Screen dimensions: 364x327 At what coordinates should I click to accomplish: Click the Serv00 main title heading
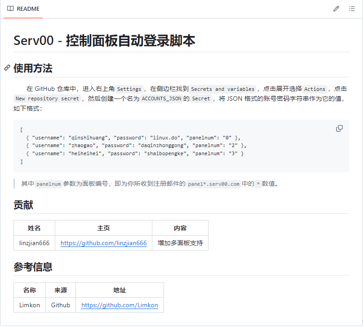104,40
